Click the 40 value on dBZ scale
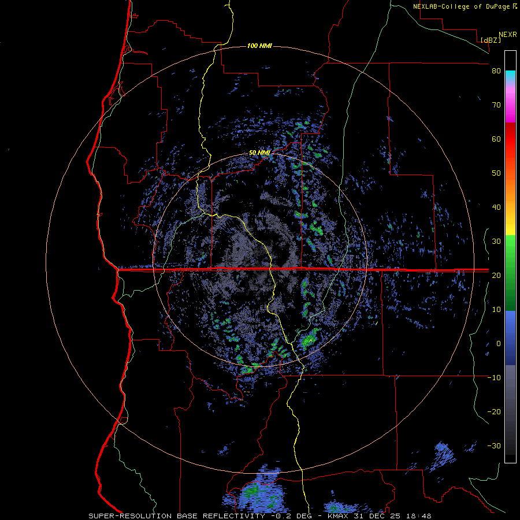Viewport: 520px width, 520px height. [x=496, y=207]
